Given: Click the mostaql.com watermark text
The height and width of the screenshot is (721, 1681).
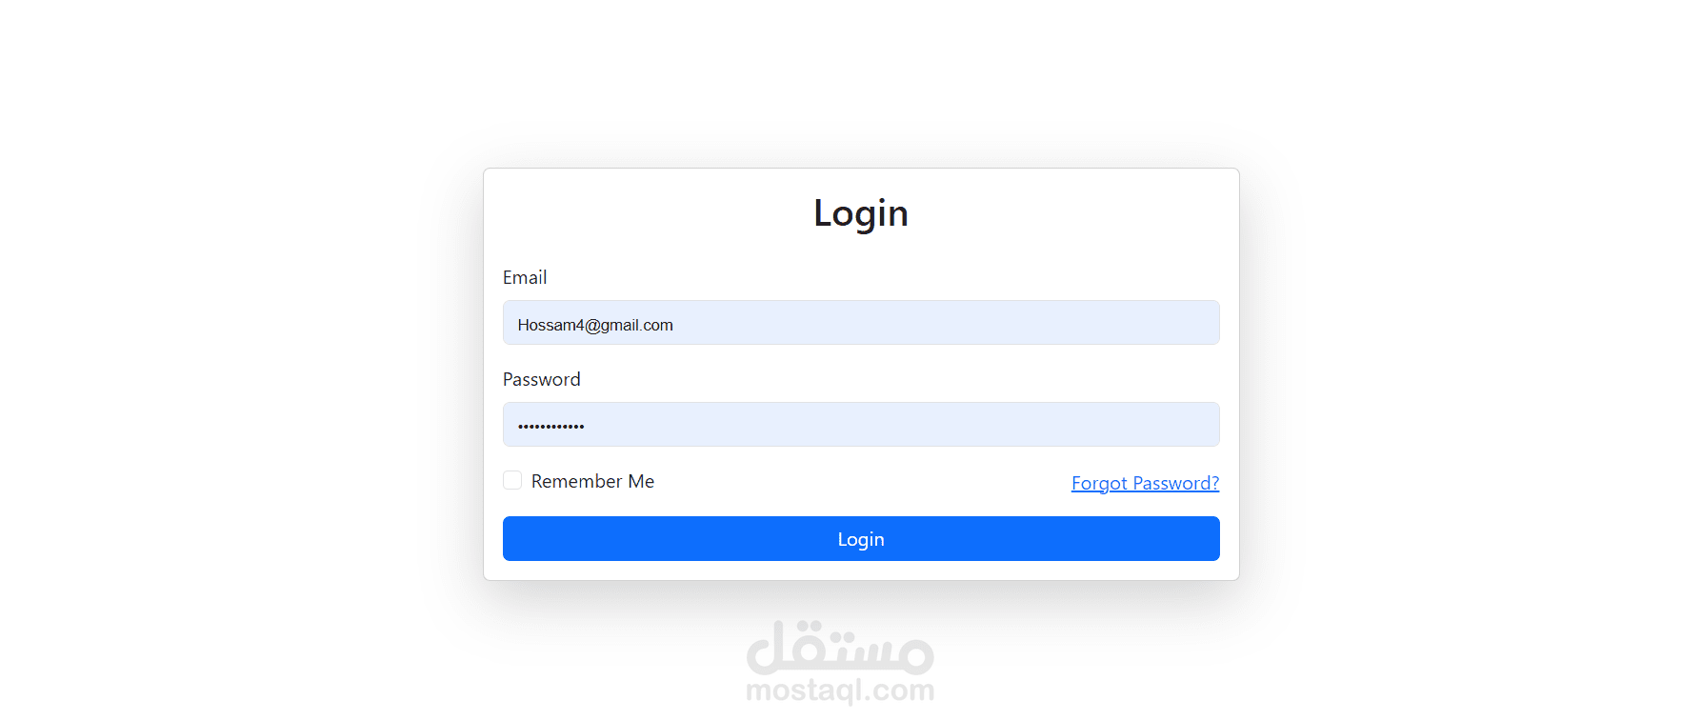Looking at the screenshot, I should (x=840, y=690).
